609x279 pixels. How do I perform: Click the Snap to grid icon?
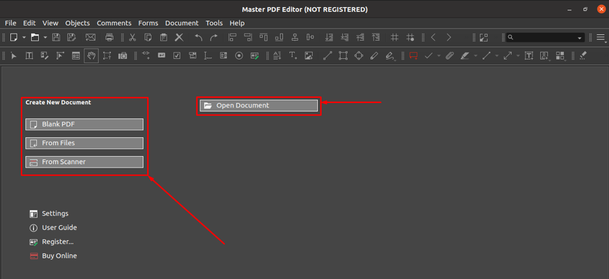[x=410, y=37]
